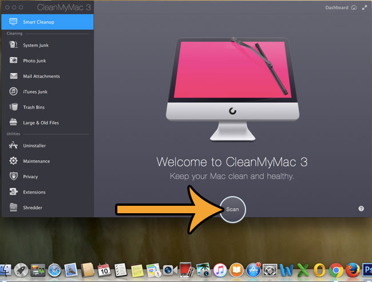Open Safari from the dock
Viewport: 372px width, 282px height.
coord(54,271)
